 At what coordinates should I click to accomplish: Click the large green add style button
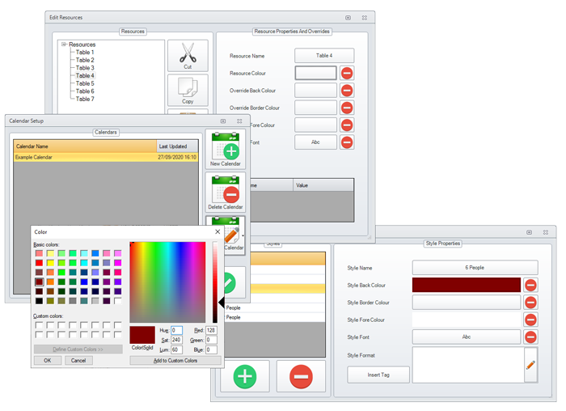tap(245, 376)
